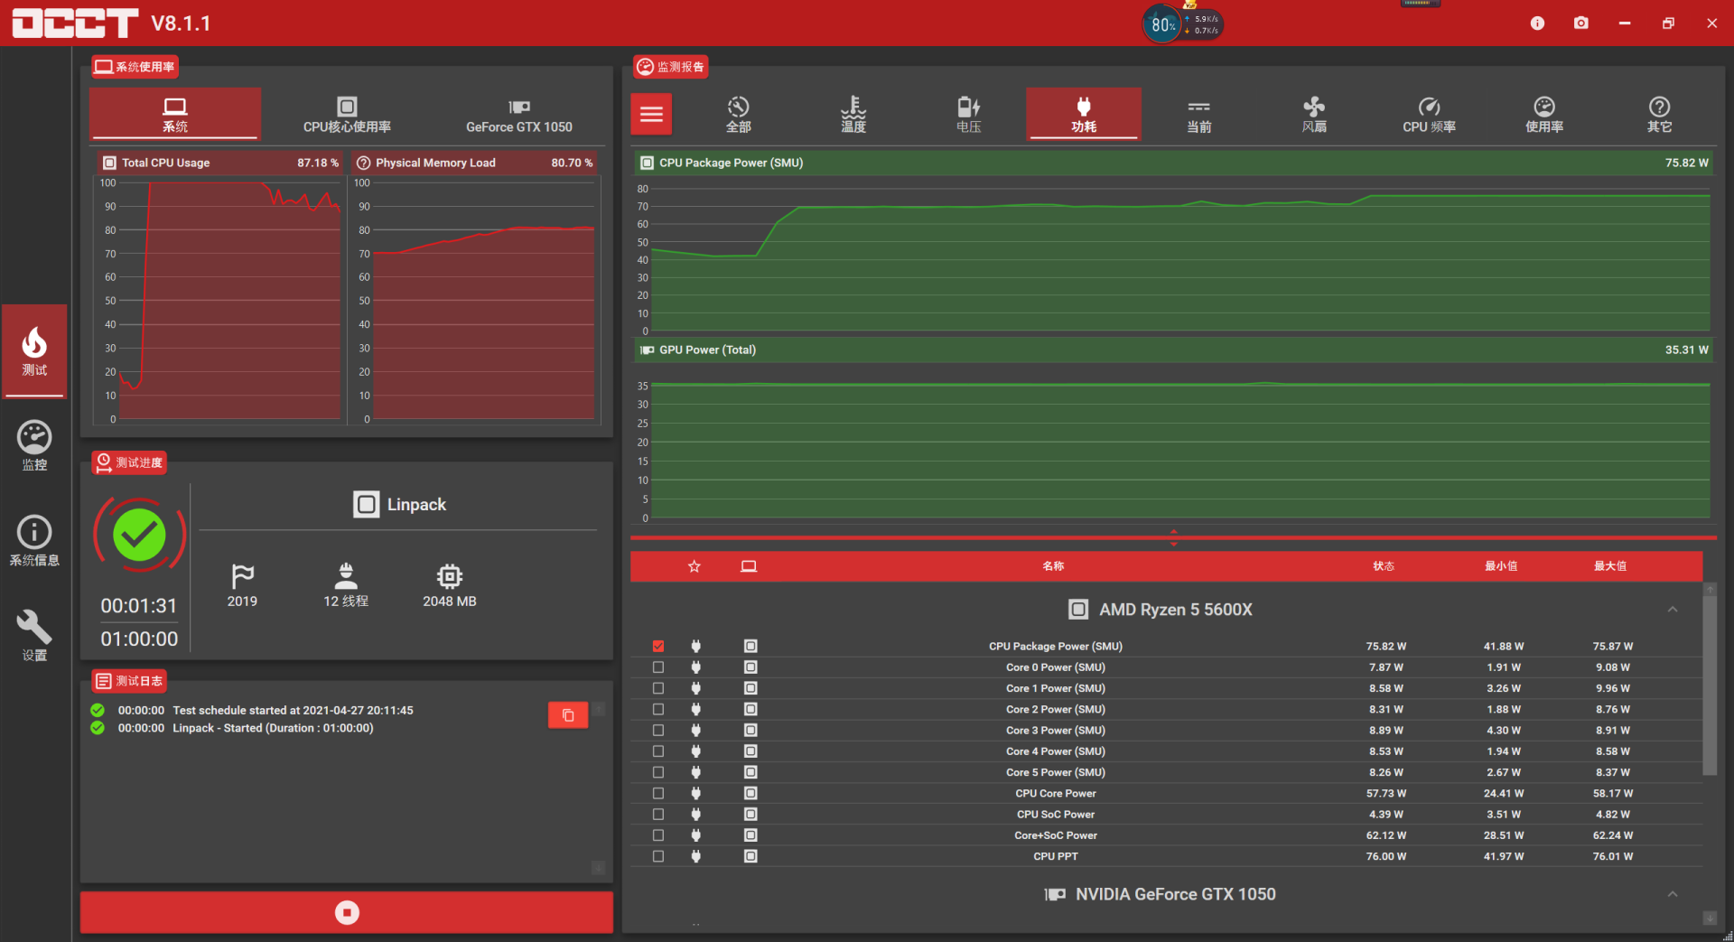Viewport: 1734px width, 942px height.
Task: Open 系统信息 system info in sidebar
Action: (x=34, y=540)
